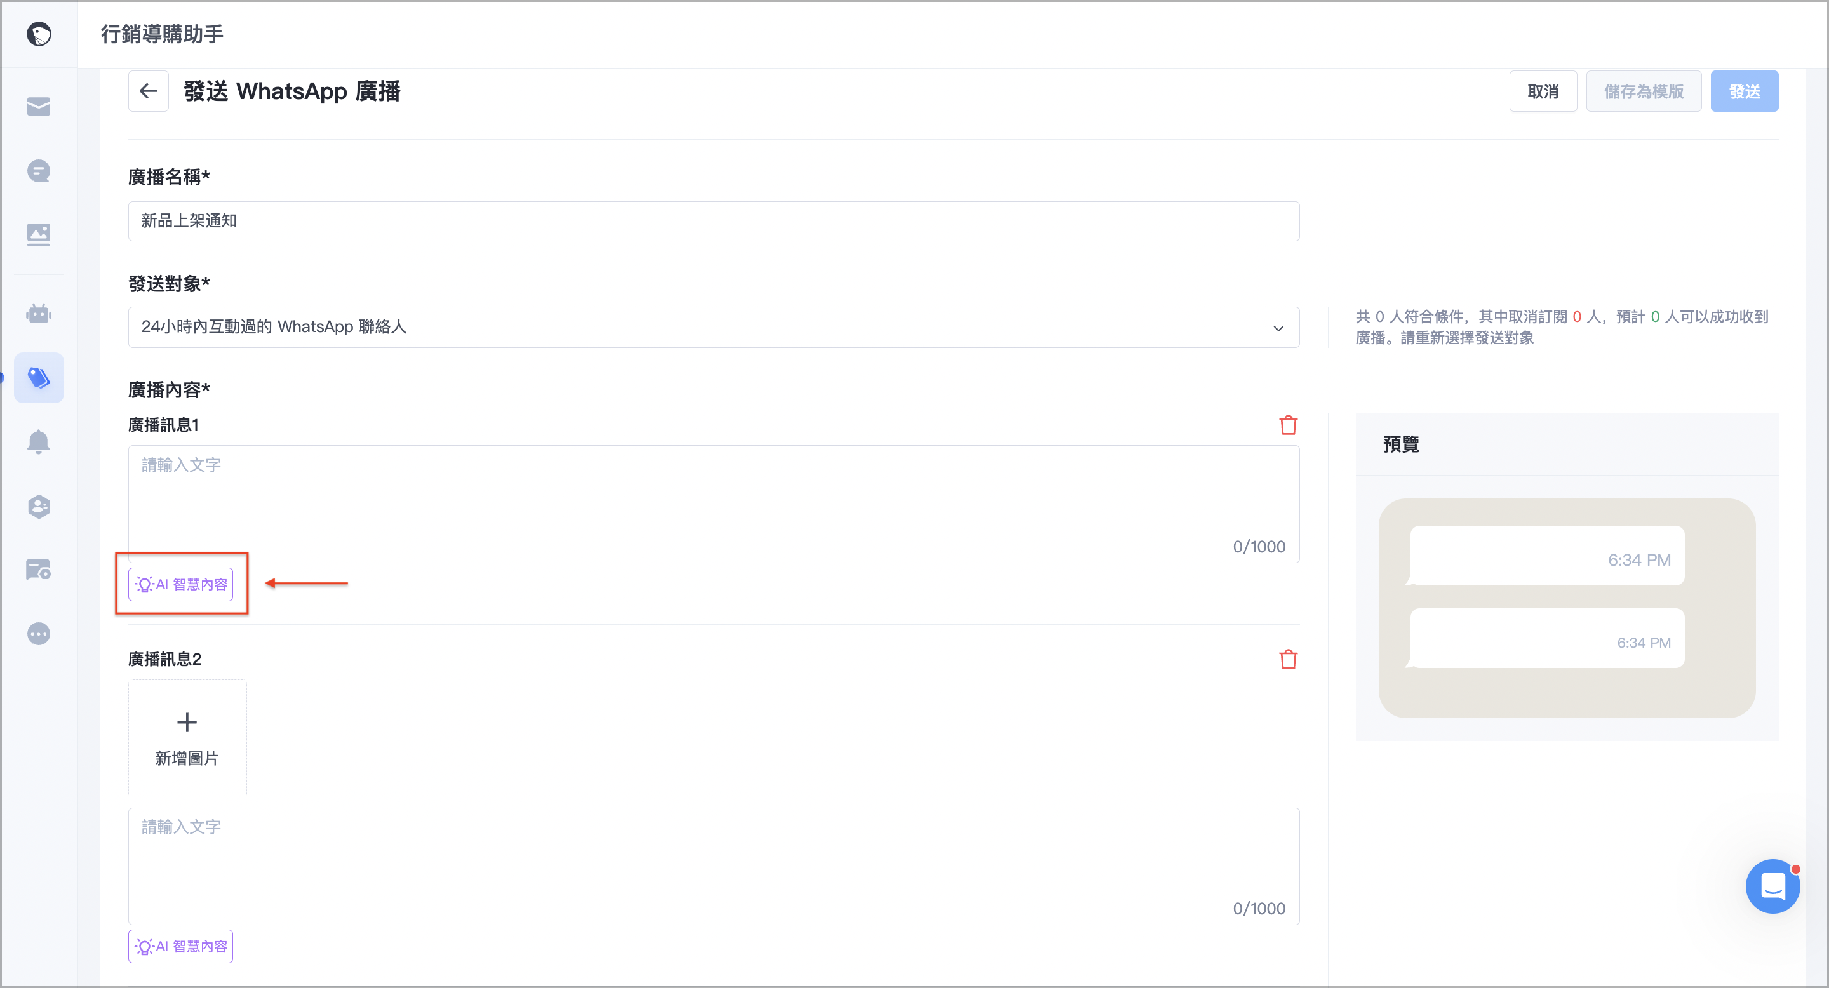Image resolution: width=1829 pixels, height=988 pixels.
Task: Click the plus icon to add an image
Action: (187, 722)
